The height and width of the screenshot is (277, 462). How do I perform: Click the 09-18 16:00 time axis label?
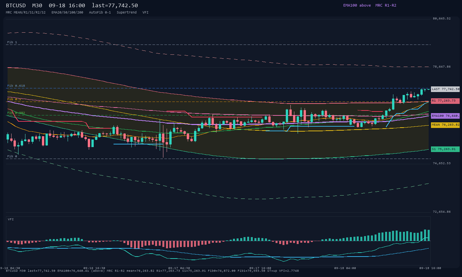[x=430, y=268]
